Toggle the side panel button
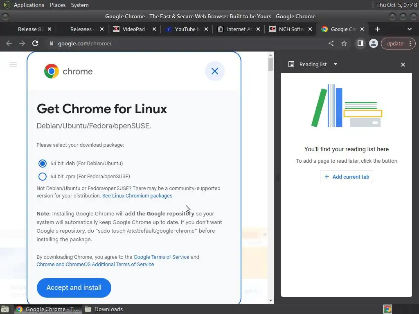 [x=360, y=43]
